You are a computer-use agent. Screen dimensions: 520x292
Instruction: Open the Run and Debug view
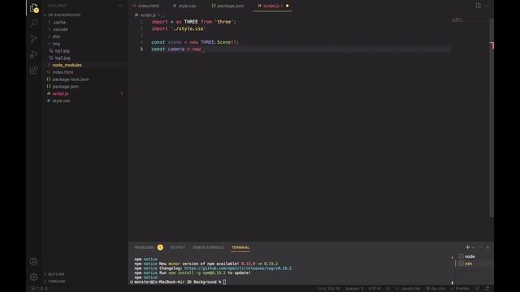34,54
